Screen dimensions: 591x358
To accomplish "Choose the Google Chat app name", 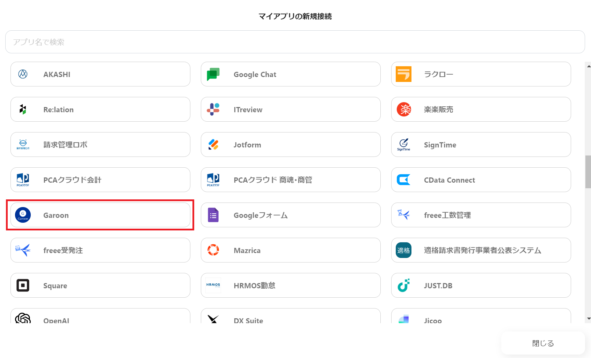I will (255, 74).
